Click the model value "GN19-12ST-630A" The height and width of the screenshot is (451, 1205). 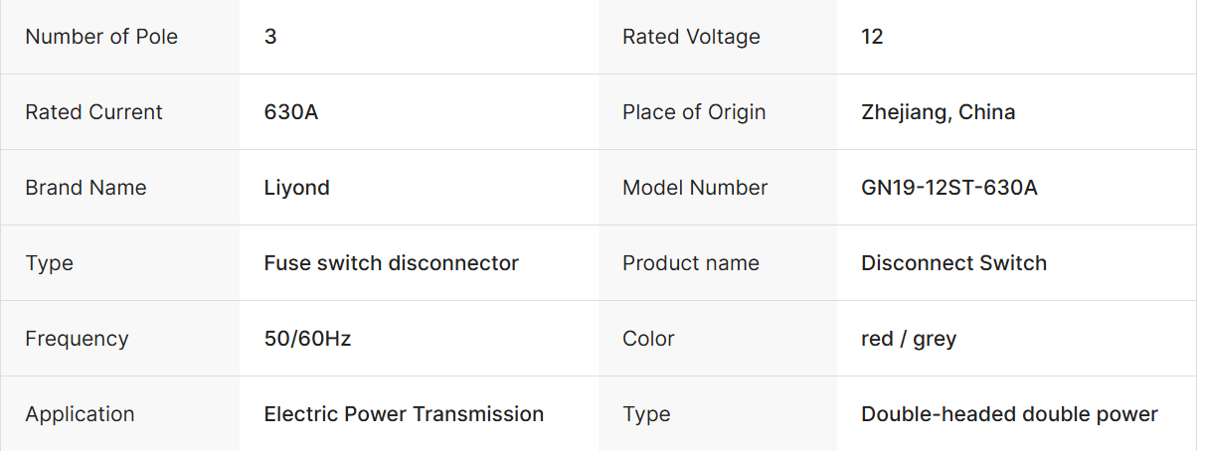[x=948, y=188]
